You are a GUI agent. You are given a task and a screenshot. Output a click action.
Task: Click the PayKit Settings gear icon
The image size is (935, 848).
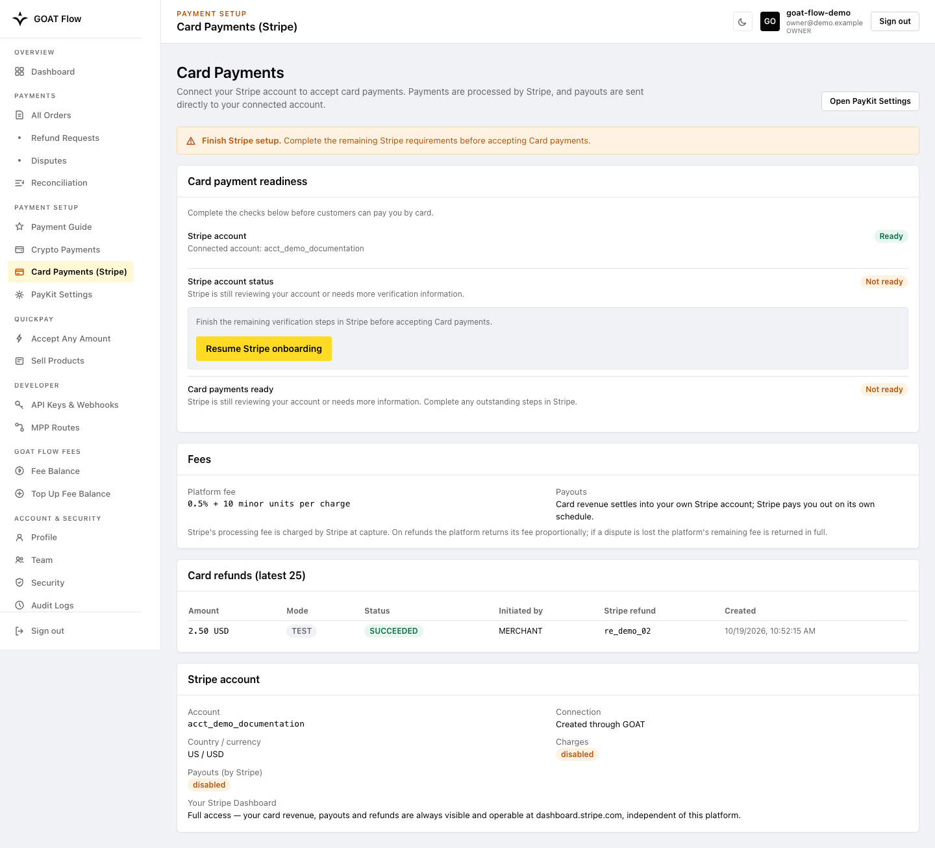[19, 295]
